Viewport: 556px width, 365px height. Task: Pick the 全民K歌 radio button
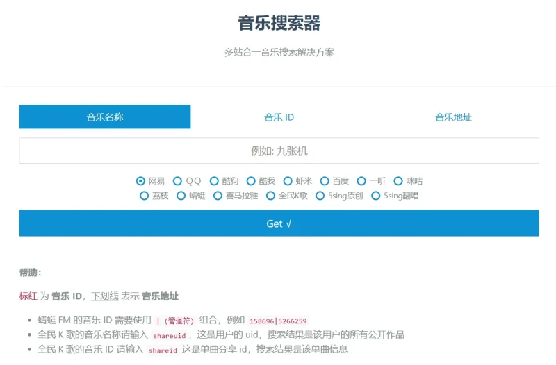pos(270,196)
